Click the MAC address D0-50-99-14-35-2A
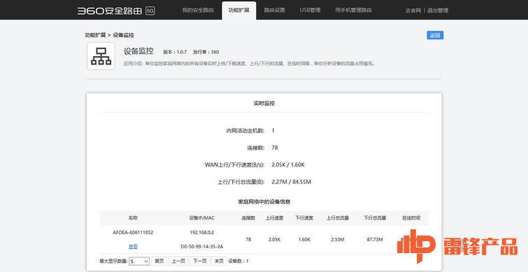Viewport: 528px width, 272px height. tap(201, 246)
